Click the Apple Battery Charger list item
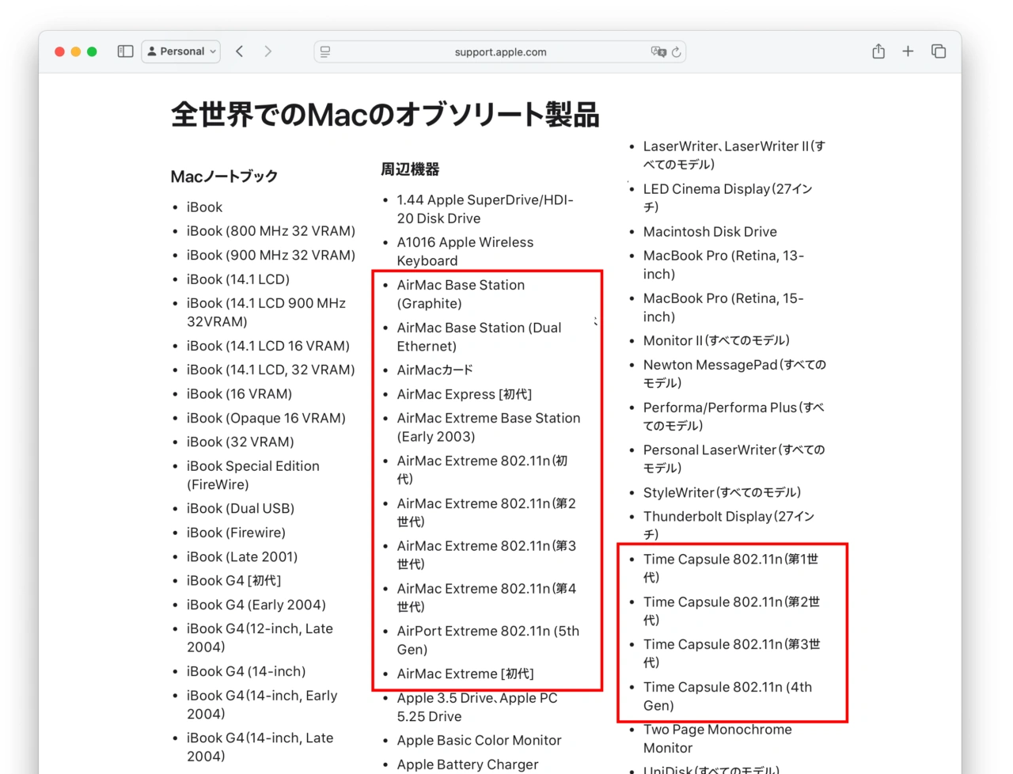The height and width of the screenshot is (774, 1013). coord(467,765)
